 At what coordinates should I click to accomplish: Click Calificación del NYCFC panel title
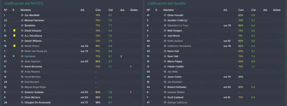[24, 3]
